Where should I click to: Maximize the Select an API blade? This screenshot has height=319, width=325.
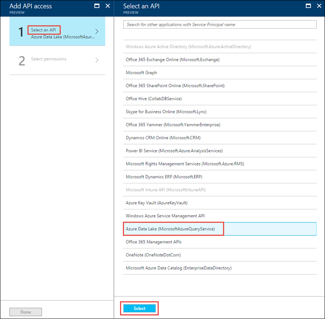309,6
